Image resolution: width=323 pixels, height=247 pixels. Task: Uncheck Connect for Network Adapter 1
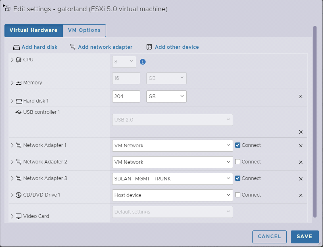click(238, 145)
